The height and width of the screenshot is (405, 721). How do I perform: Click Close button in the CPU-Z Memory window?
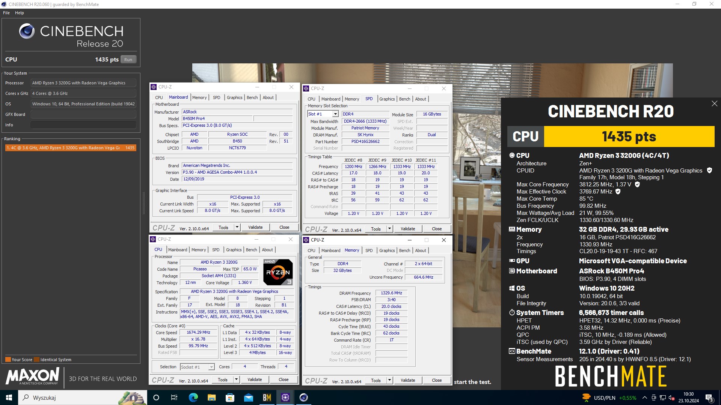point(437,380)
